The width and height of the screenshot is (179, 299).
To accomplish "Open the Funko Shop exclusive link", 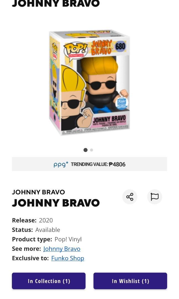I will 68,258.
